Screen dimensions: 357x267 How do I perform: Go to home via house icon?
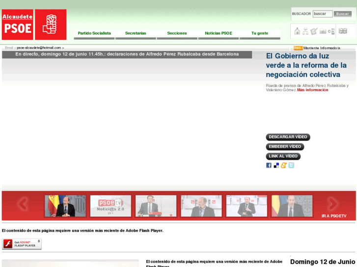coord(297,31)
